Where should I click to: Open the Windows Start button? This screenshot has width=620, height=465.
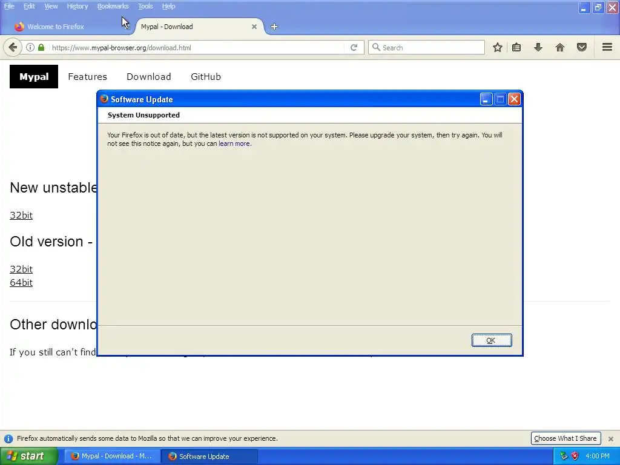coord(28,456)
